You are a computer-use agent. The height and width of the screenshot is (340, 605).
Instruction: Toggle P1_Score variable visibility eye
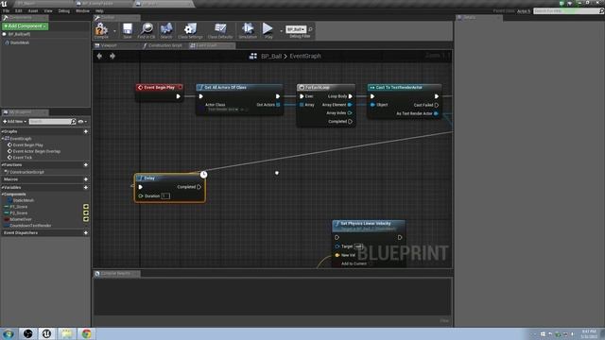pos(86,207)
